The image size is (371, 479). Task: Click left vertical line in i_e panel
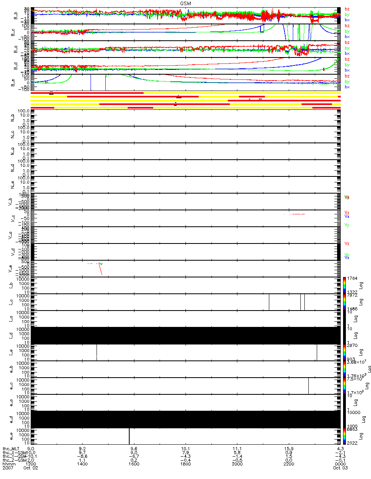(x=97, y=352)
